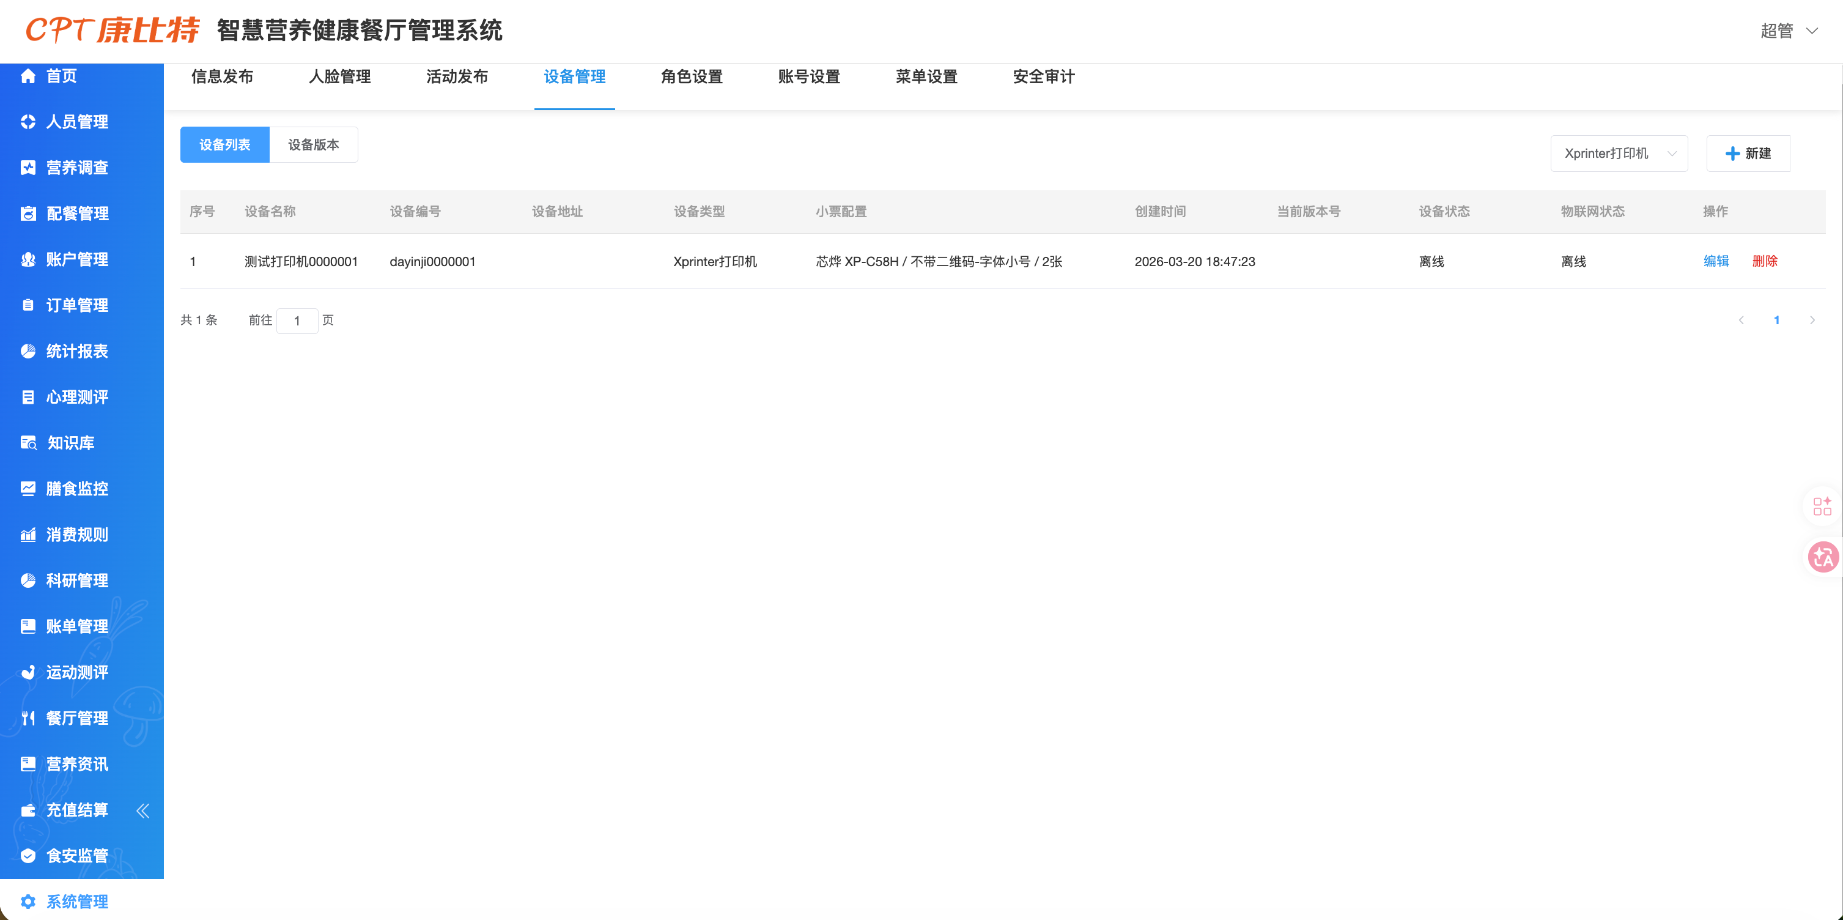Click the 订单管理 sidebar icon
Image resolution: width=1843 pixels, height=920 pixels.
click(x=28, y=305)
